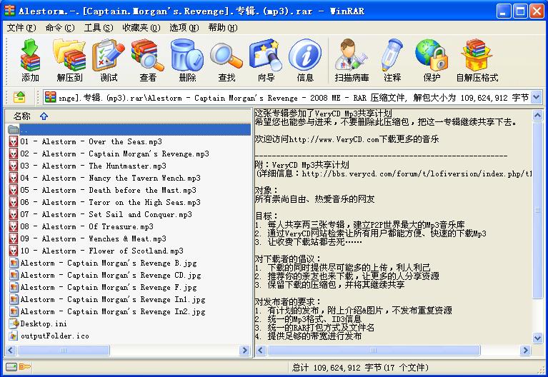Select 'Alestorm - Captain Morgan's Revenge F.jpg'
The height and width of the screenshot is (377, 548).
(103, 287)
